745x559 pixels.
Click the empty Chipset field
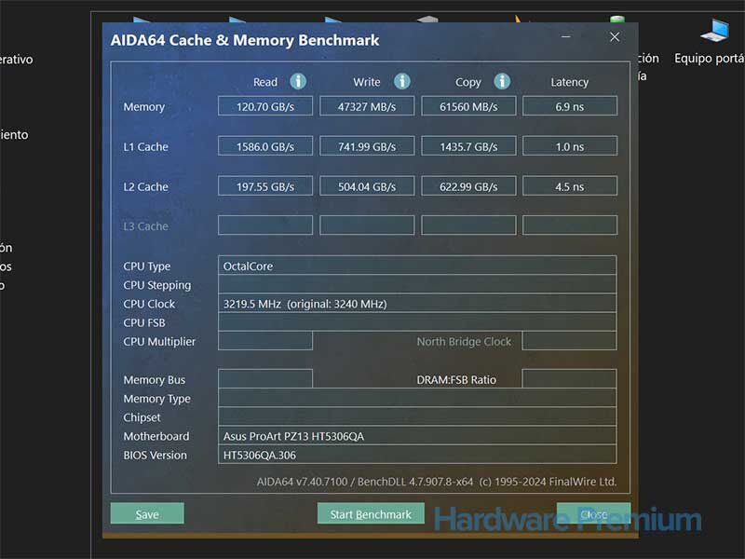point(417,416)
